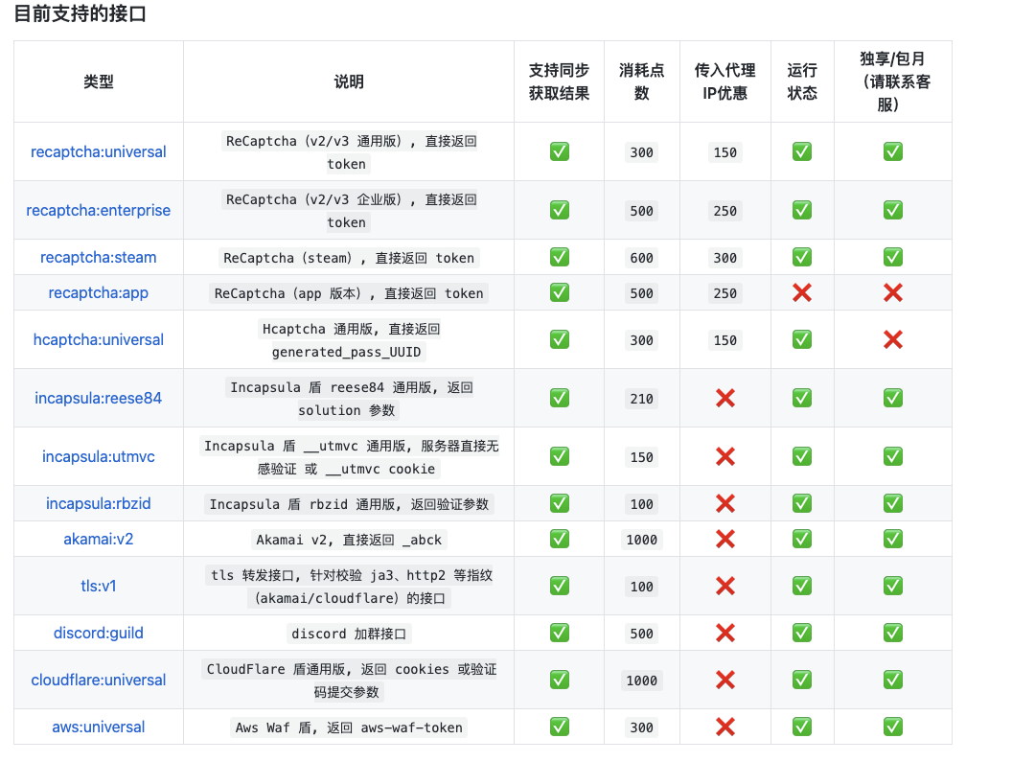The width and height of the screenshot is (1012, 762).
Task: Select incapsula:utmvc points value 150
Action: point(641,457)
